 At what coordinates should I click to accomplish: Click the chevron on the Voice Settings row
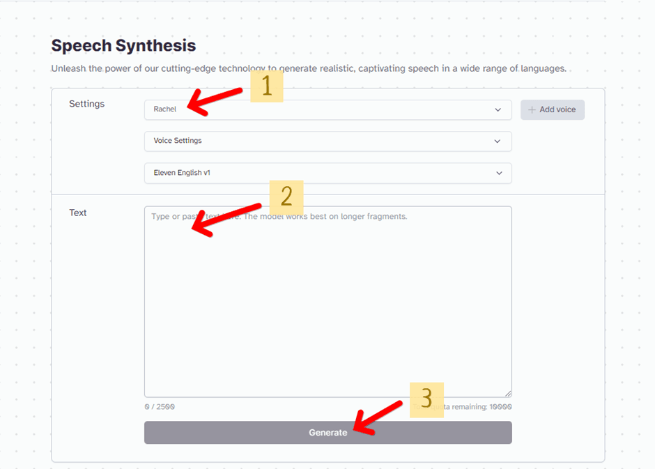[x=498, y=141]
